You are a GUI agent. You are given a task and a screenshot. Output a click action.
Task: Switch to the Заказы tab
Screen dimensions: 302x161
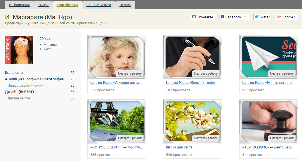pos(43,5)
